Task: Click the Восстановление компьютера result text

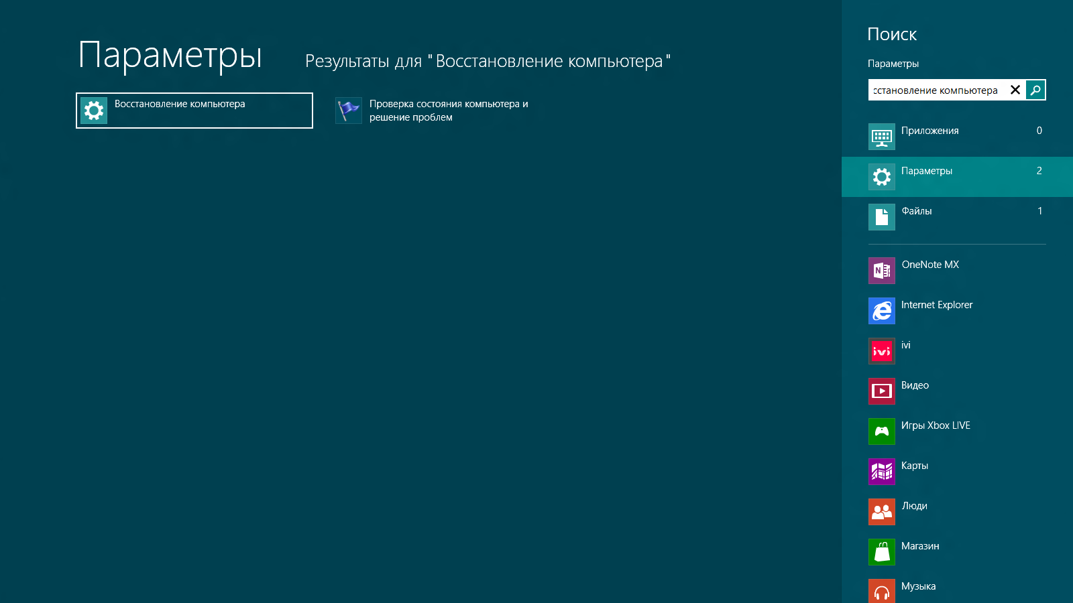Action: (x=180, y=104)
